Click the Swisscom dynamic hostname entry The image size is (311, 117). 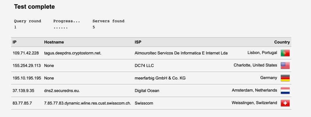pos(87,103)
